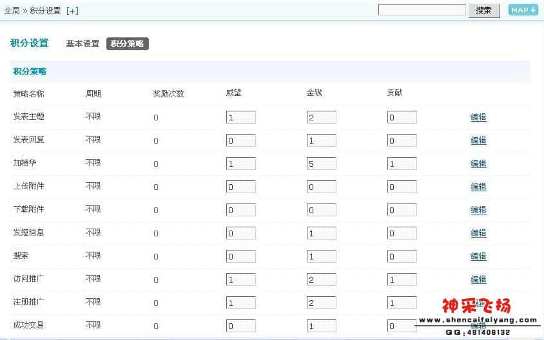Focus 金钱 field for 注册推广
The width and height of the screenshot is (544, 340).
point(321,303)
